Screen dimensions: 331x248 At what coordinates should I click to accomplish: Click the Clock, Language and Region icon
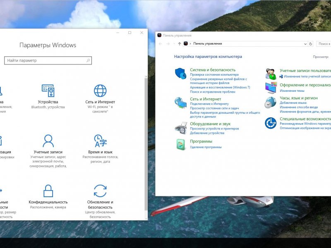270,103
